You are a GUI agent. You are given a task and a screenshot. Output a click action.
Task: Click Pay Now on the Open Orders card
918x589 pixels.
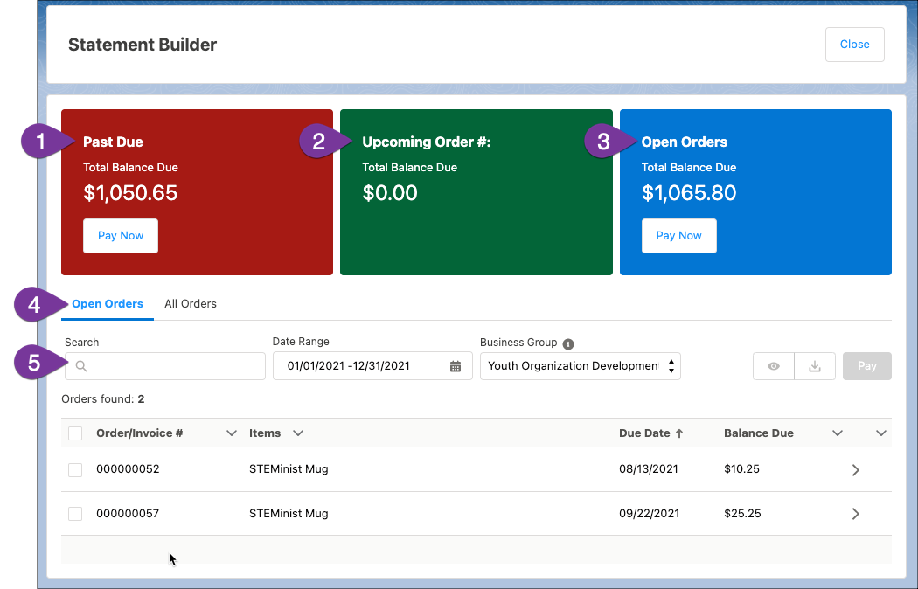[x=678, y=235]
